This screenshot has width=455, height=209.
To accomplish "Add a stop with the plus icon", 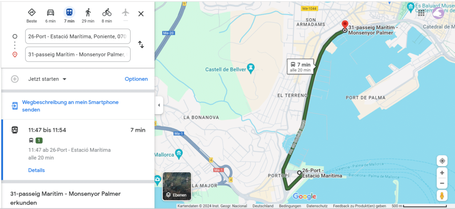I will (x=15, y=79).
